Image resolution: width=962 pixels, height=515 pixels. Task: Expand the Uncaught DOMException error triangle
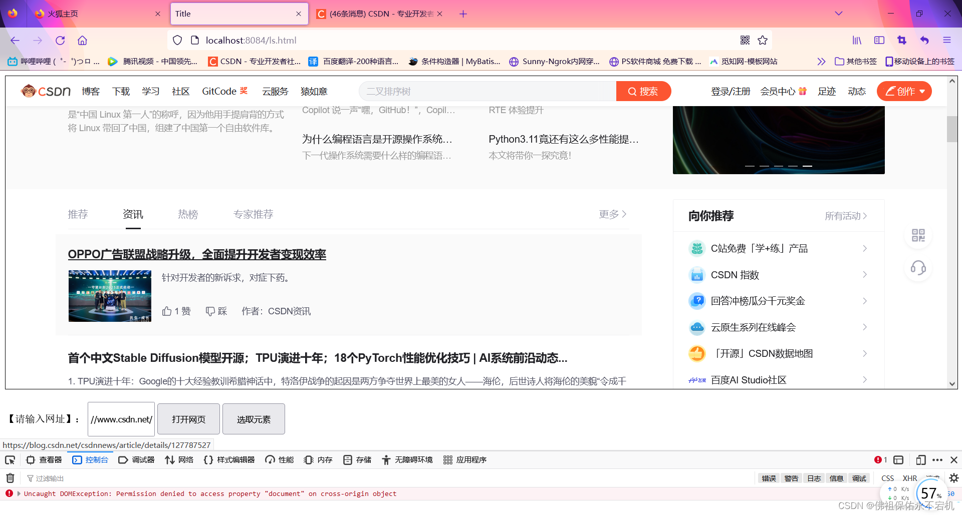[x=19, y=493]
